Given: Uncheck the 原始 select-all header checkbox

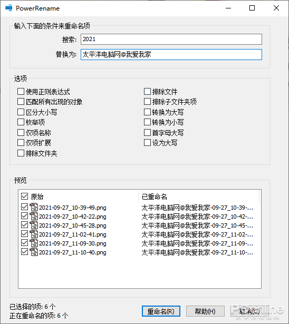Looking at the screenshot, I should tap(24, 196).
